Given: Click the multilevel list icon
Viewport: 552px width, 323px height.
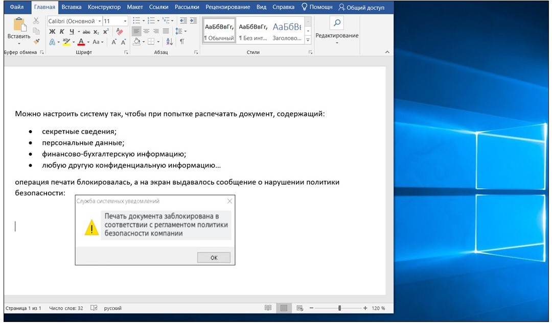Looking at the screenshot, I should [x=166, y=21].
